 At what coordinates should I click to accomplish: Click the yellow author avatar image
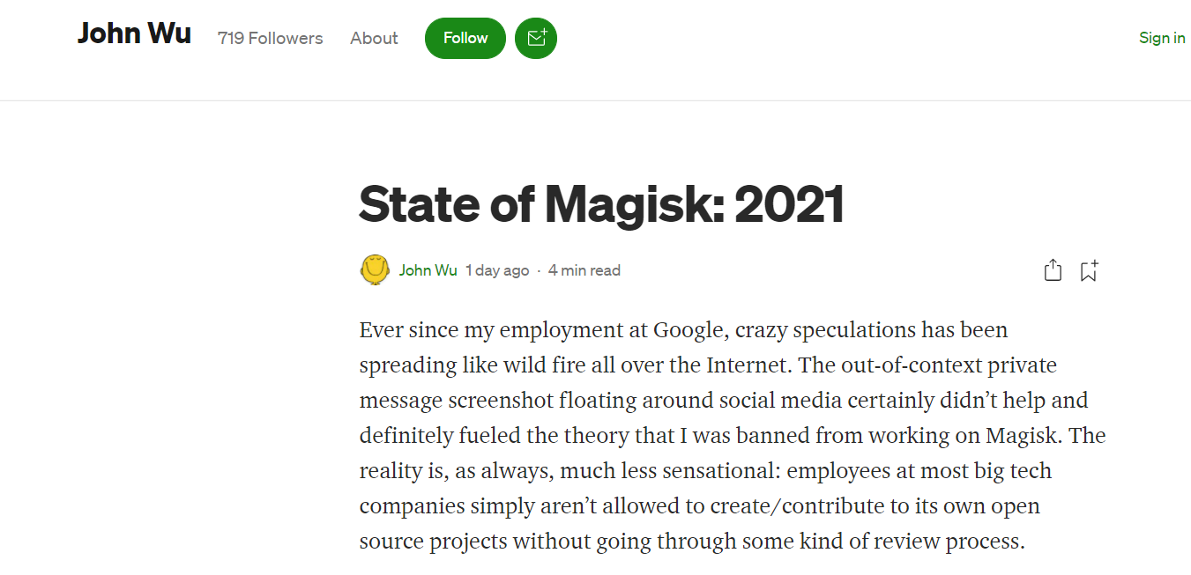tap(375, 269)
